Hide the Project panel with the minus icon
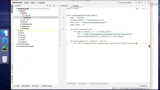160x90 pixels. click(57, 6)
